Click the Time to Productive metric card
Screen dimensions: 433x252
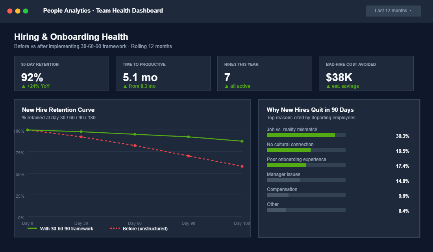[x=163, y=73]
